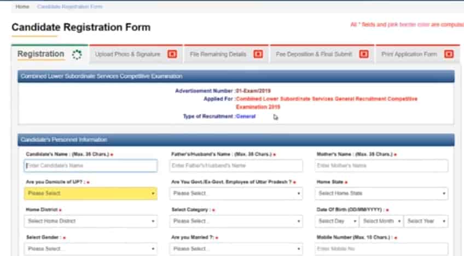Click the green spinner icon on Registration tab

[77, 54]
